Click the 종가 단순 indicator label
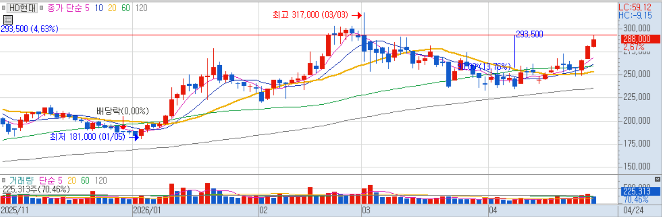This screenshot has height=217, width=662. [x=64, y=8]
